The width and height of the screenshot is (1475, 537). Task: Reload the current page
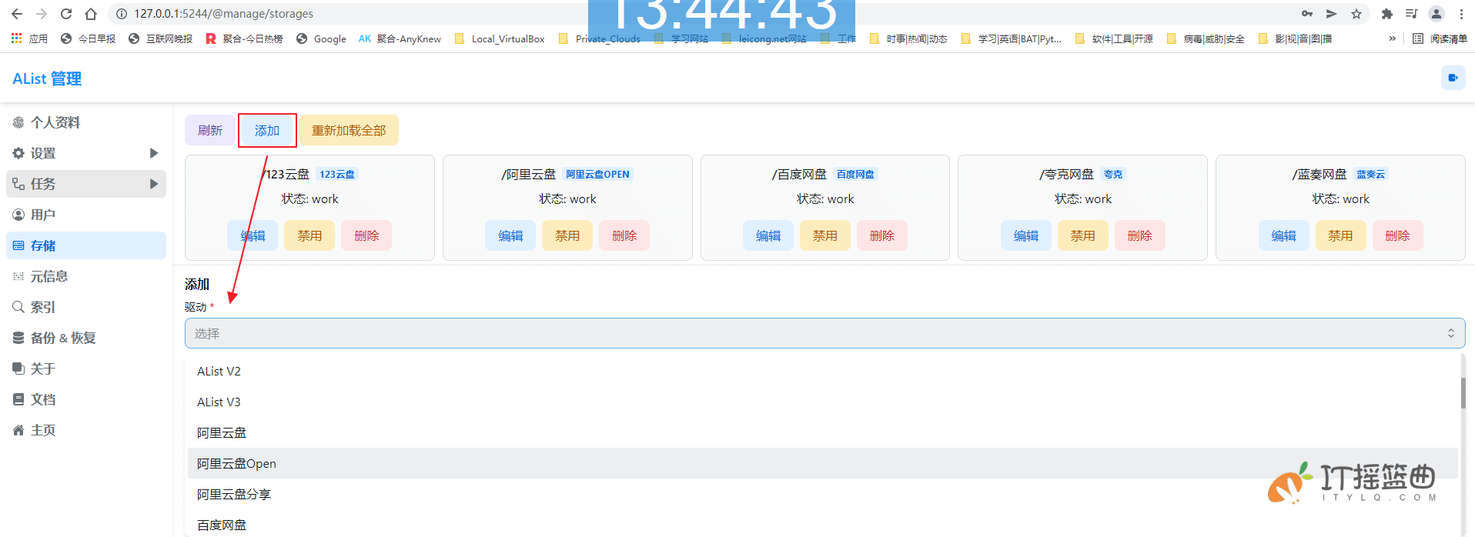tap(66, 14)
